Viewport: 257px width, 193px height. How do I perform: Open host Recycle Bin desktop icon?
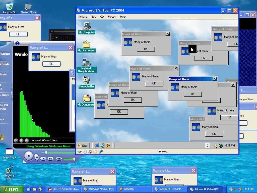click(x=9, y=8)
